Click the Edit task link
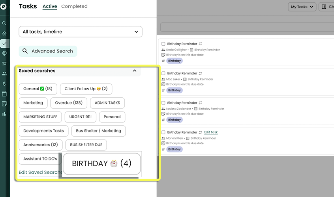The height and width of the screenshot is (197, 334). 211,132
